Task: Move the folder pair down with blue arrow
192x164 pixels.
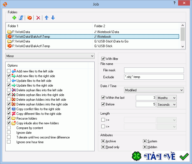Action: [53, 18]
